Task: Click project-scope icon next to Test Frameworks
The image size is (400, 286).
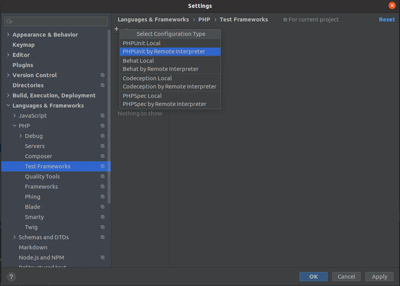Action: click(102, 166)
